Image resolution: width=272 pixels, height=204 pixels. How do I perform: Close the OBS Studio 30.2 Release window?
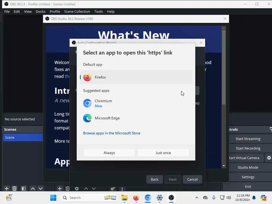pyautogui.click(x=225, y=19)
